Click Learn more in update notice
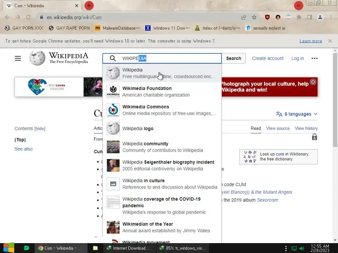This screenshot has width=338, height=253. (311, 41)
